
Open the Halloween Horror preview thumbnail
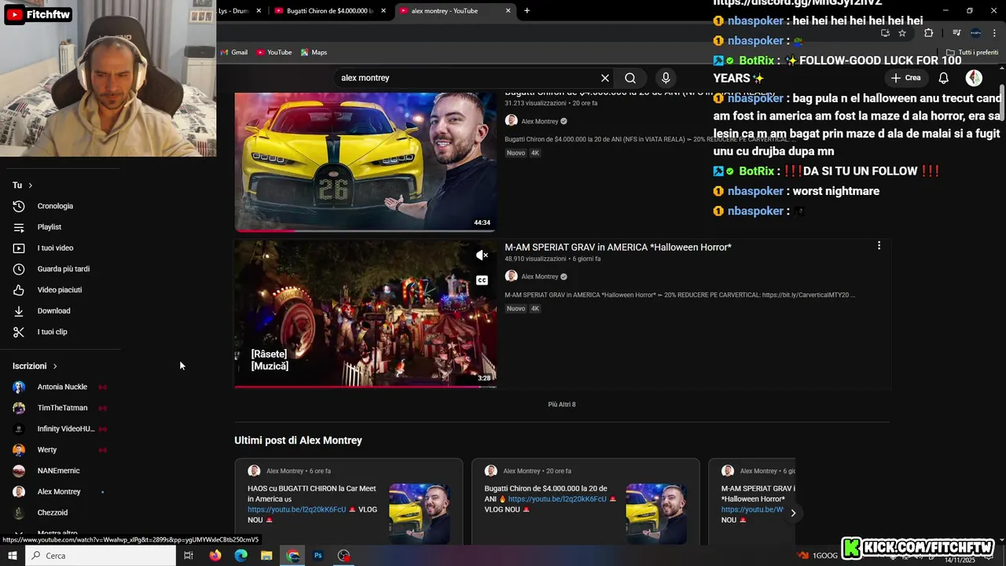point(365,314)
